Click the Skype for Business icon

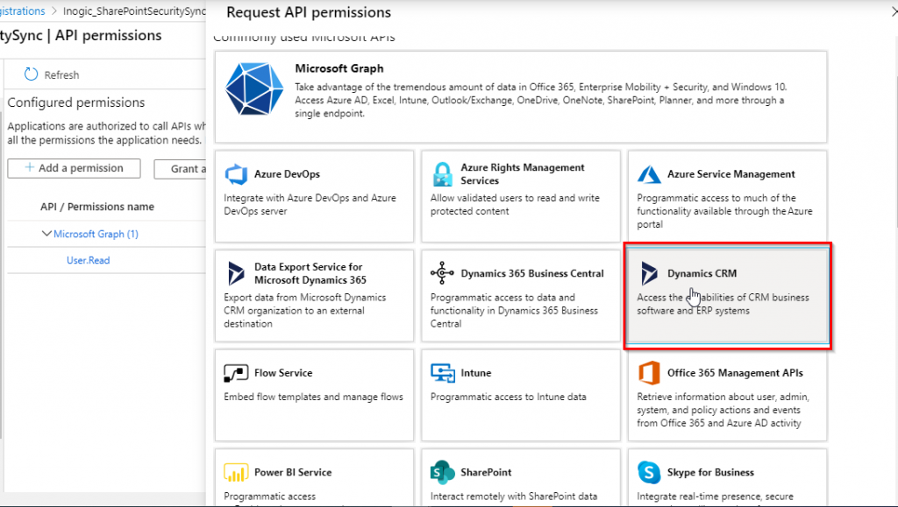651,472
